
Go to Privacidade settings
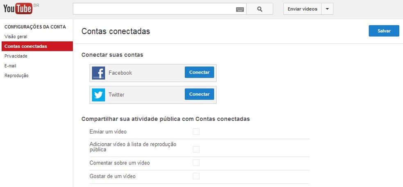coord(16,56)
